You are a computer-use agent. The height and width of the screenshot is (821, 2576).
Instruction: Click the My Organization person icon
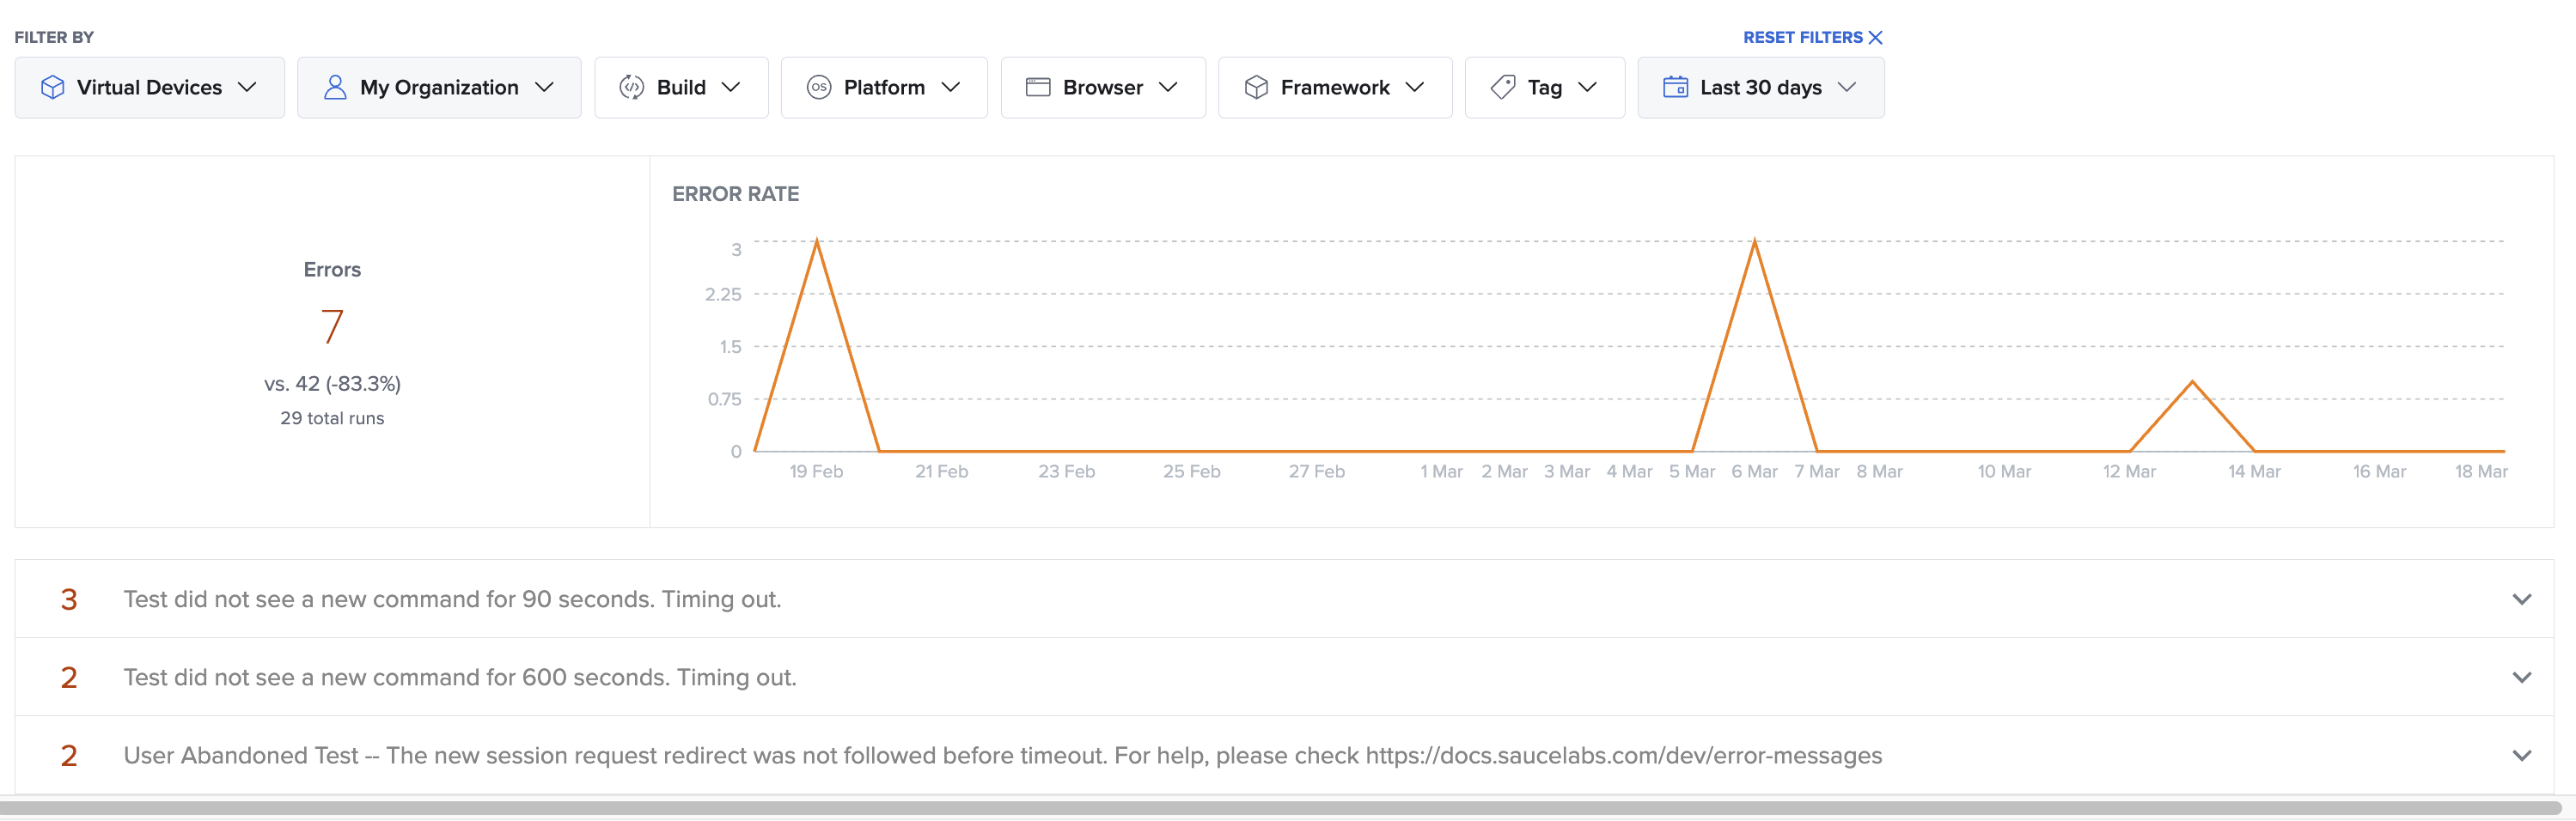(335, 88)
